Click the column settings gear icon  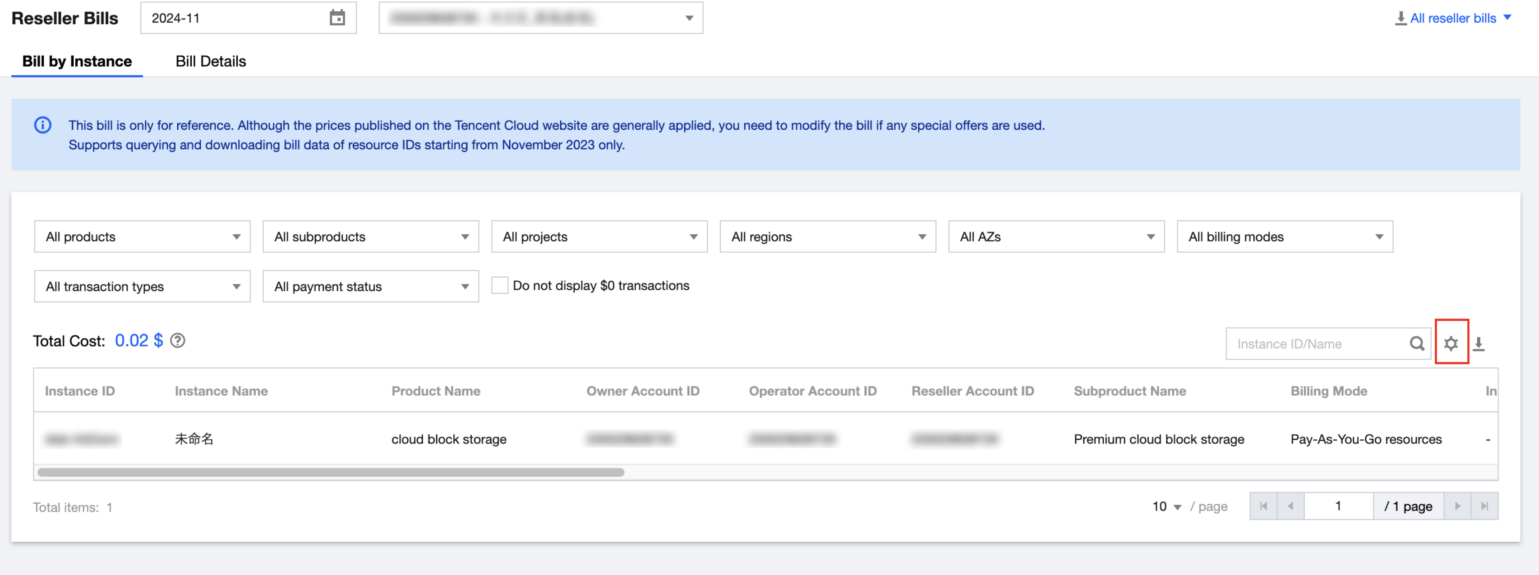[1451, 343]
